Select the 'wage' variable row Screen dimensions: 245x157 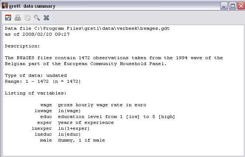(x=93, y=105)
